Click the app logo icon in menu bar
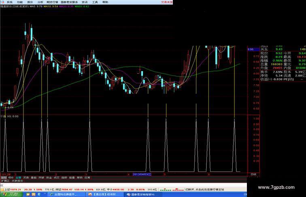 [x=2, y=2]
